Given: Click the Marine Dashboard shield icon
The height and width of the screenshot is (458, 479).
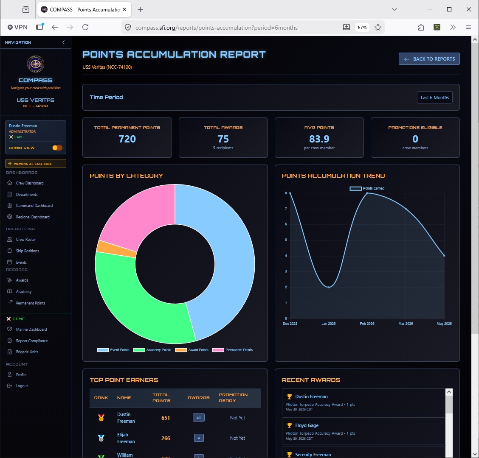Looking at the screenshot, I should tap(10, 329).
